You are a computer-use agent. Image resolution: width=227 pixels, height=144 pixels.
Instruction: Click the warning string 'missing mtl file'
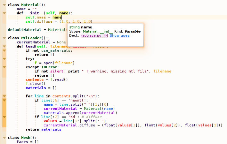[x=115, y=71]
